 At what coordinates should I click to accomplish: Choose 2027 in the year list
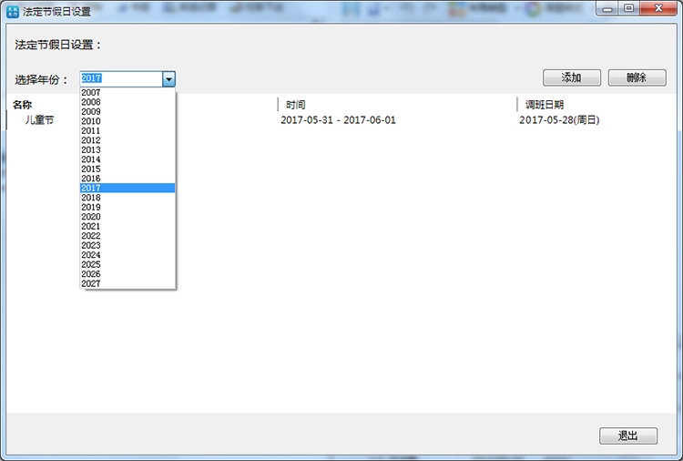click(91, 284)
